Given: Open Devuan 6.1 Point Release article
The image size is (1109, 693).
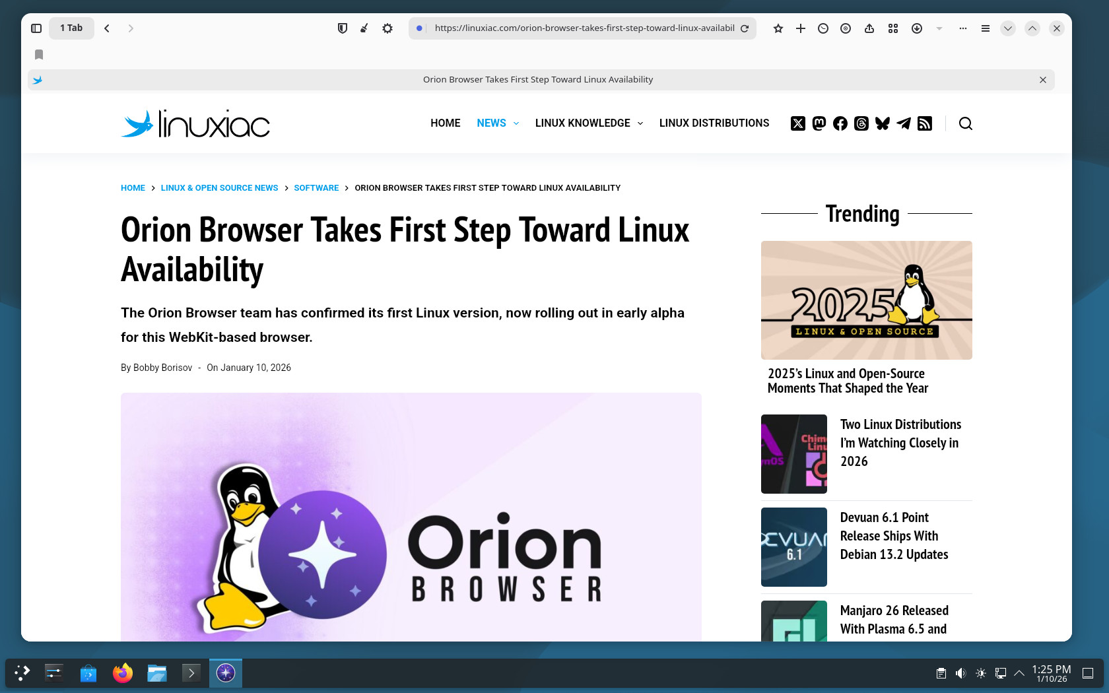Looking at the screenshot, I should pos(894,536).
